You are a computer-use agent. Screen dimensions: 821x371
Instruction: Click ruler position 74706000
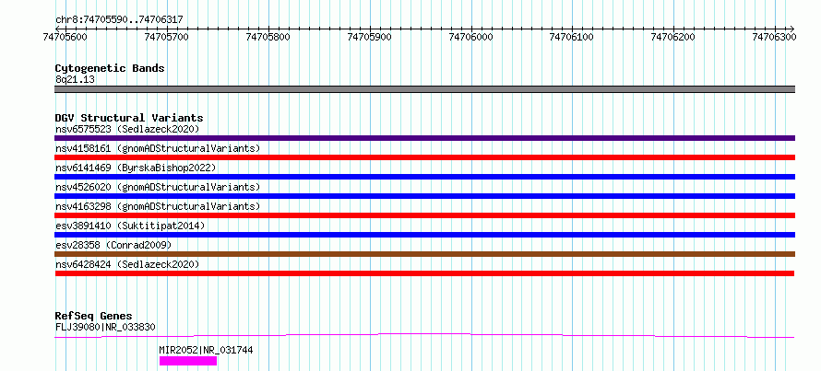tap(470, 37)
